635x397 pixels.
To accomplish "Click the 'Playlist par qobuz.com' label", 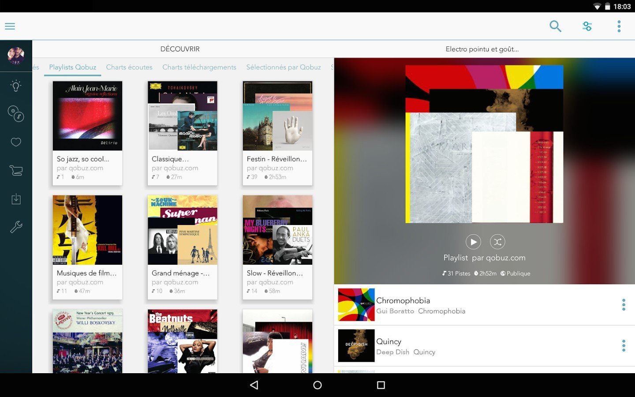I will click(484, 258).
